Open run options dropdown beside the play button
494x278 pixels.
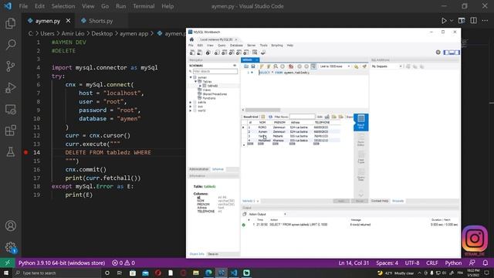pyautogui.click(x=452, y=21)
